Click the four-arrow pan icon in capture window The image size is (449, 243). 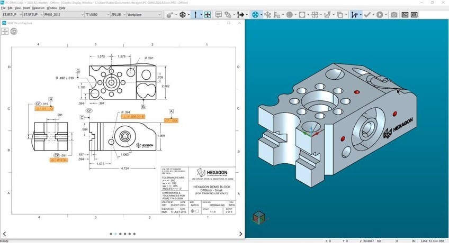5,32
